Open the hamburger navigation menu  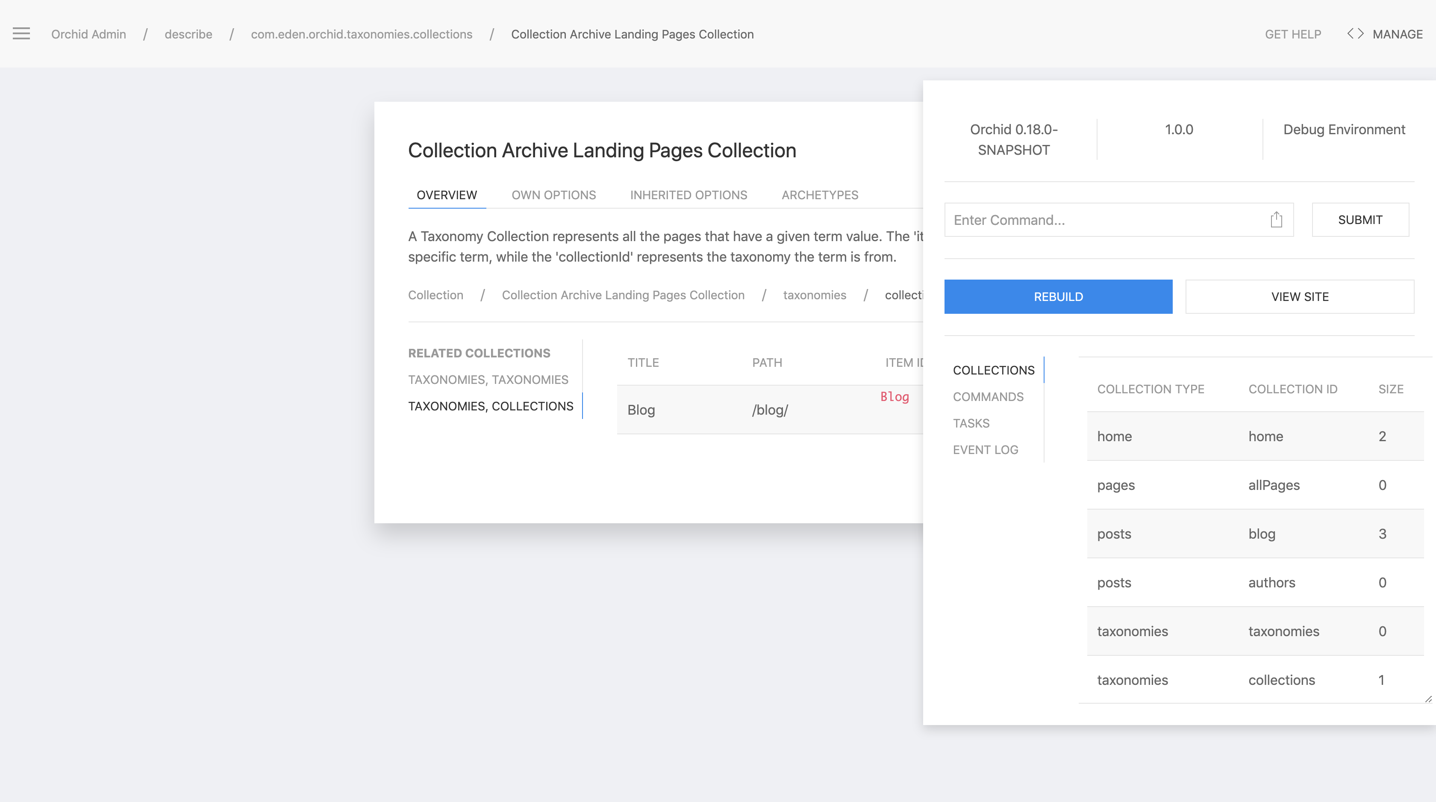(21, 33)
